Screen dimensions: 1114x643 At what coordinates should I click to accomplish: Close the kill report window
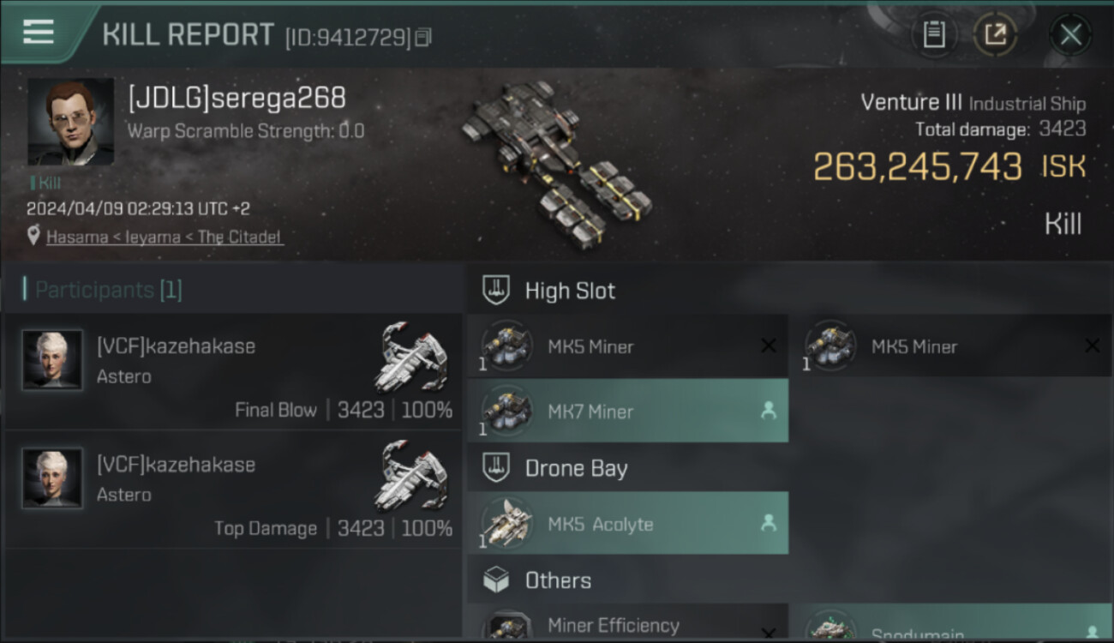[x=1070, y=35]
